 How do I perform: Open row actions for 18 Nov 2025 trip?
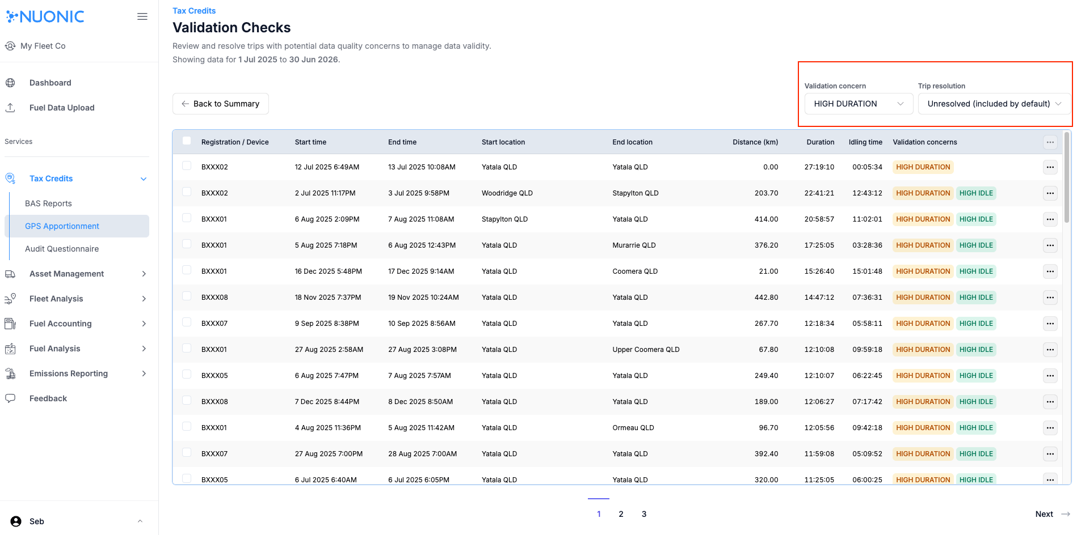pos(1050,298)
